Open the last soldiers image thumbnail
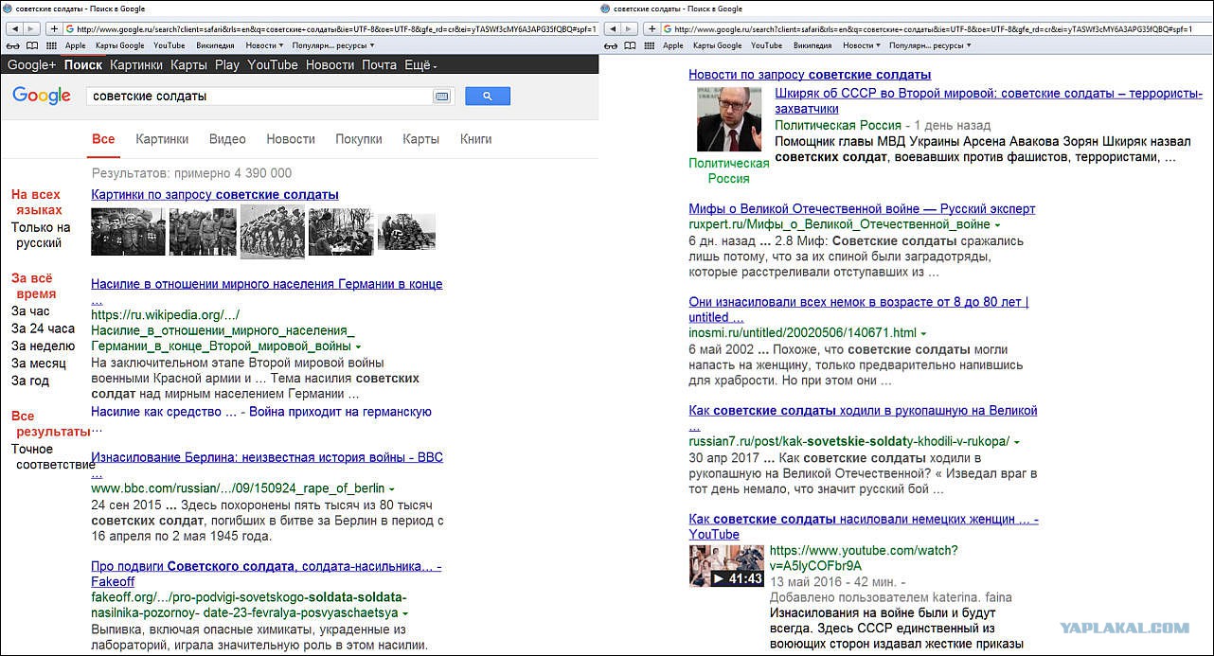 (x=406, y=232)
